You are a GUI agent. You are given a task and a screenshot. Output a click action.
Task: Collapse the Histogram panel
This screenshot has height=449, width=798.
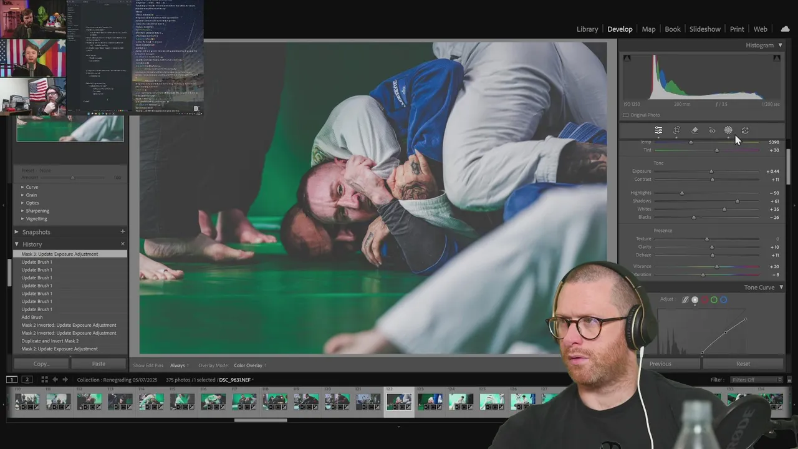781,46
